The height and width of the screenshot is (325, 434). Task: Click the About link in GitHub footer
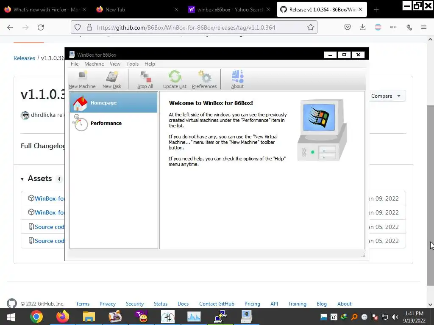(344, 304)
